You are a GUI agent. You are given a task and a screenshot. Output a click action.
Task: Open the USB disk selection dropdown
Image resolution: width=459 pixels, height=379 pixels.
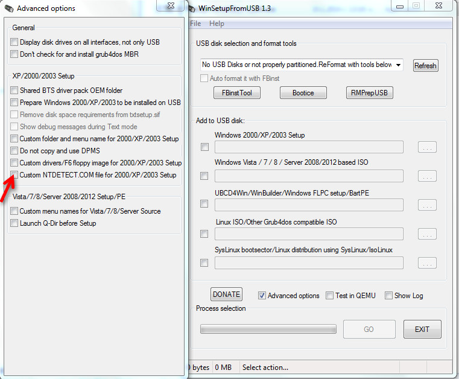pos(398,65)
